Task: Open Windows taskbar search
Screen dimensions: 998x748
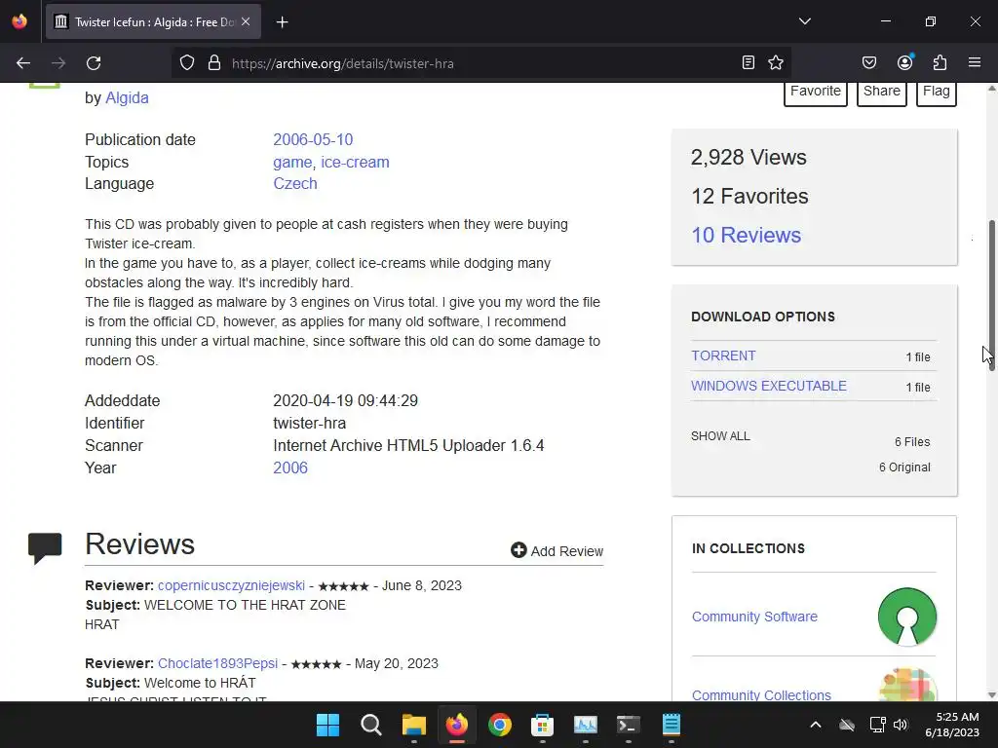Action: point(370,725)
